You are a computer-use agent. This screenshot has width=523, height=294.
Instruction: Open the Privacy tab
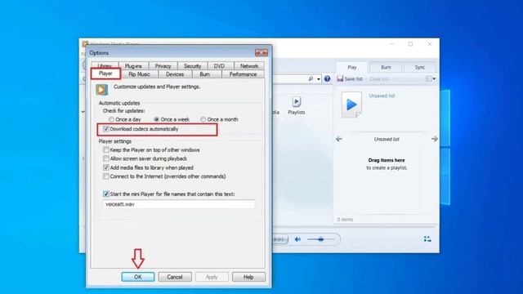click(x=163, y=65)
